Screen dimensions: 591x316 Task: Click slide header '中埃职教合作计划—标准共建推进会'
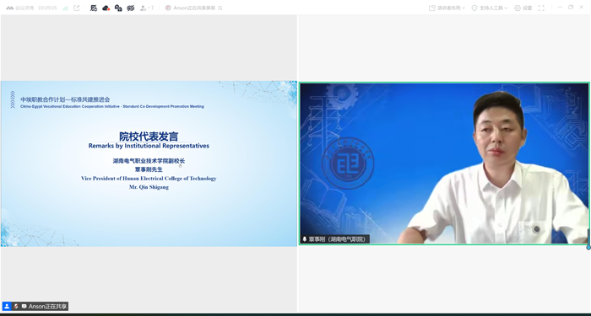65,99
